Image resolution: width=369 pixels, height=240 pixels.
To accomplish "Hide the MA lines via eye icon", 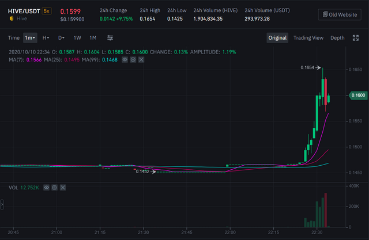I will click(x=124, y=60).
